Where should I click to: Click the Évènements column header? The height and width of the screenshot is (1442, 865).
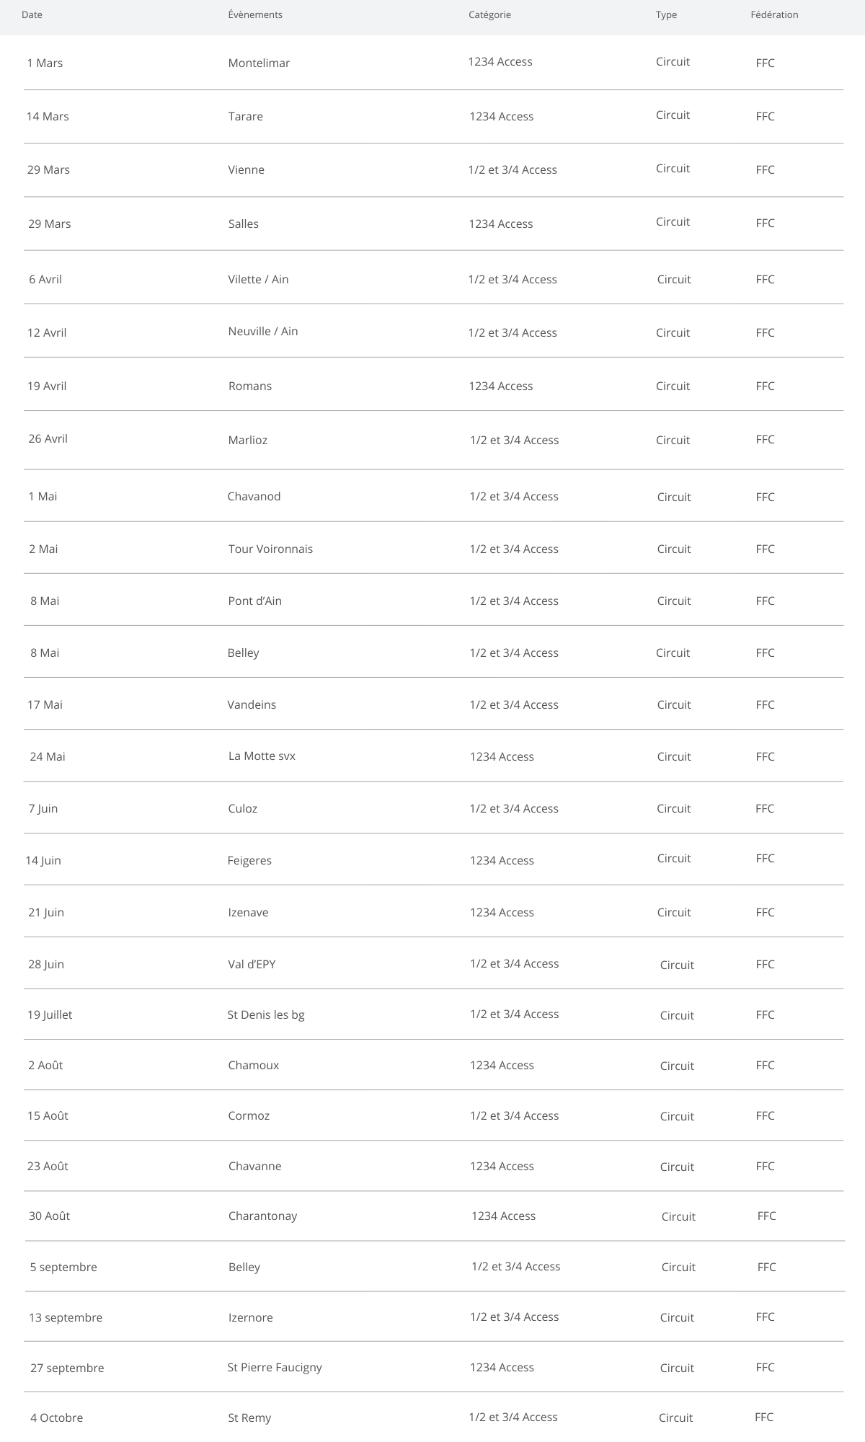click(255, 14)
